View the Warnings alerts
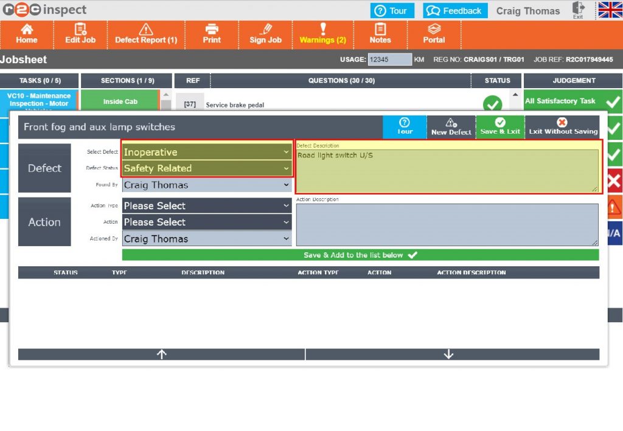This screenshot has width=623, height=431. click(x=323, y=35)
